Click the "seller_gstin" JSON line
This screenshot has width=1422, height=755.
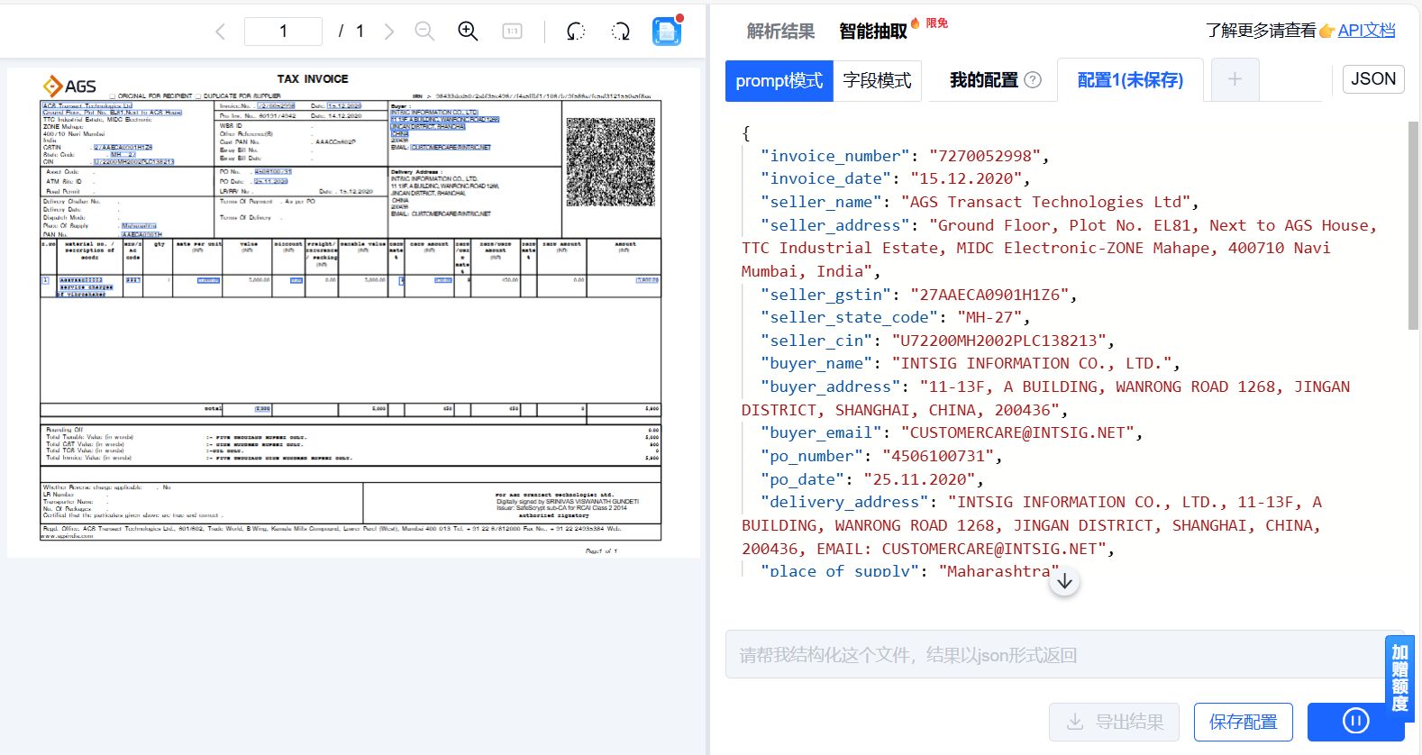[x=919, y=295]
